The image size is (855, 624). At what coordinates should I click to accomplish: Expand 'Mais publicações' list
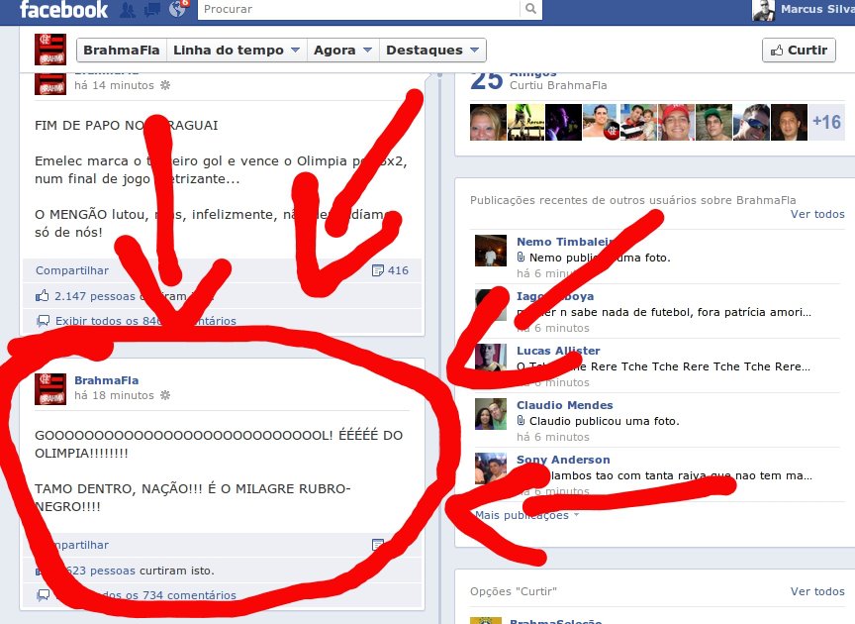pos(526,515)
